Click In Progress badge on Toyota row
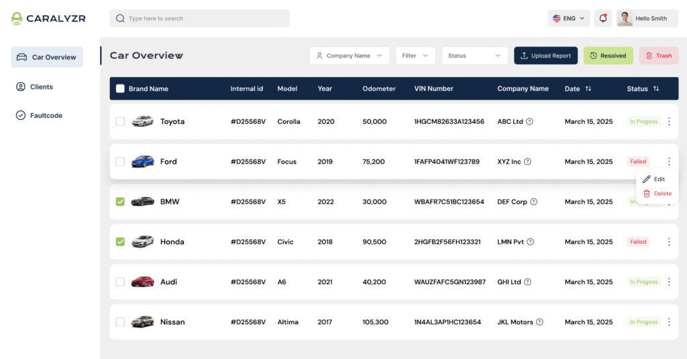 tap(643, 121)
